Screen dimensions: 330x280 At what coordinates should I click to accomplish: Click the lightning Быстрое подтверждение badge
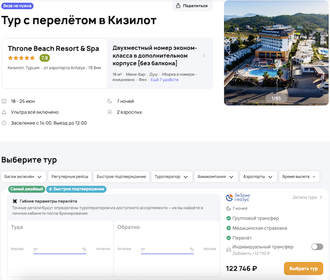[x=76, y=189]
